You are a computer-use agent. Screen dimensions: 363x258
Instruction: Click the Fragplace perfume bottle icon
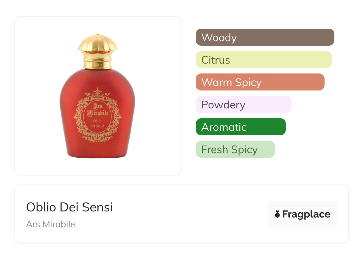[x=278, y=214]
